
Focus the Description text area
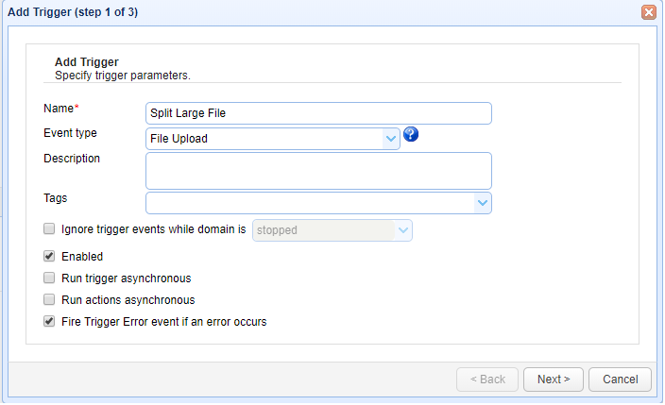tap(318, 171)
